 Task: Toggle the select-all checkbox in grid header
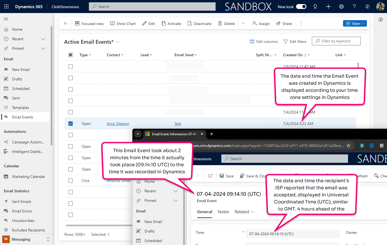coord(71,55)
